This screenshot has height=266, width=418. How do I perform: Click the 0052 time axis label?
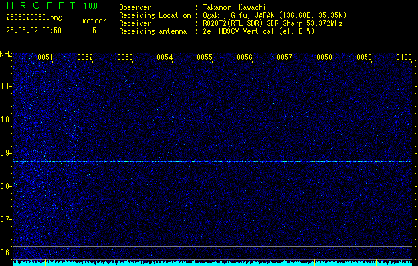pos(85,57)
